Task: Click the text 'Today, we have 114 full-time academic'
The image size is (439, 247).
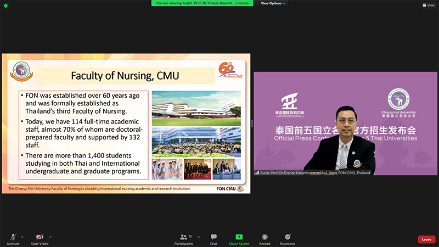Action: coord(82,121)
